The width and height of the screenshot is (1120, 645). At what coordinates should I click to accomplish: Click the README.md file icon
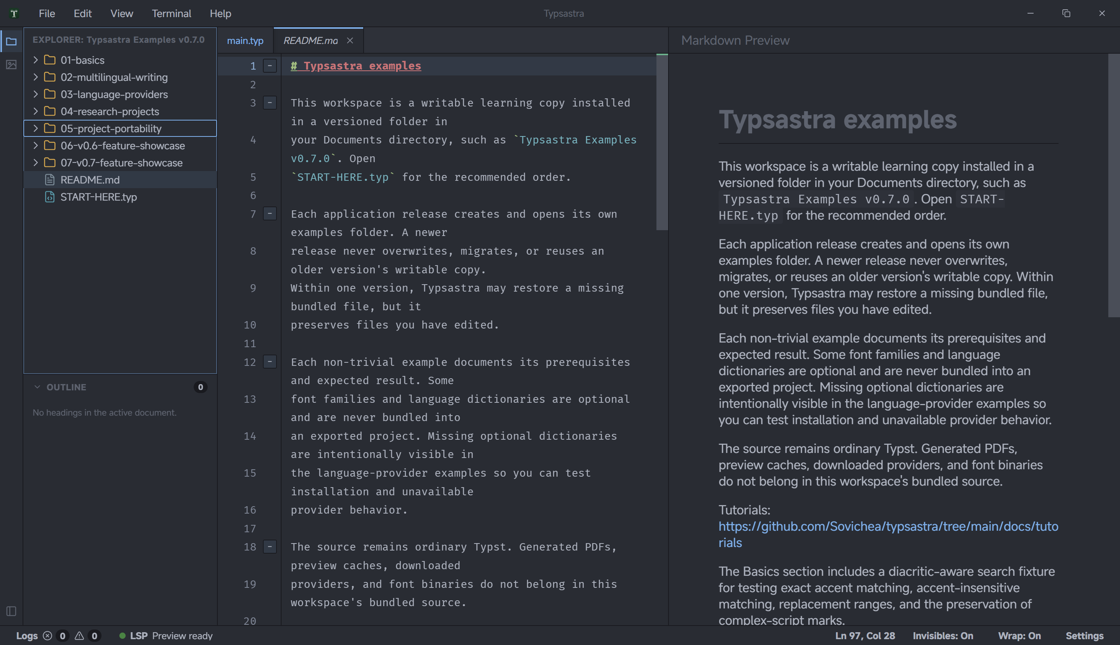pyautogui.click(x=50, y=180)
